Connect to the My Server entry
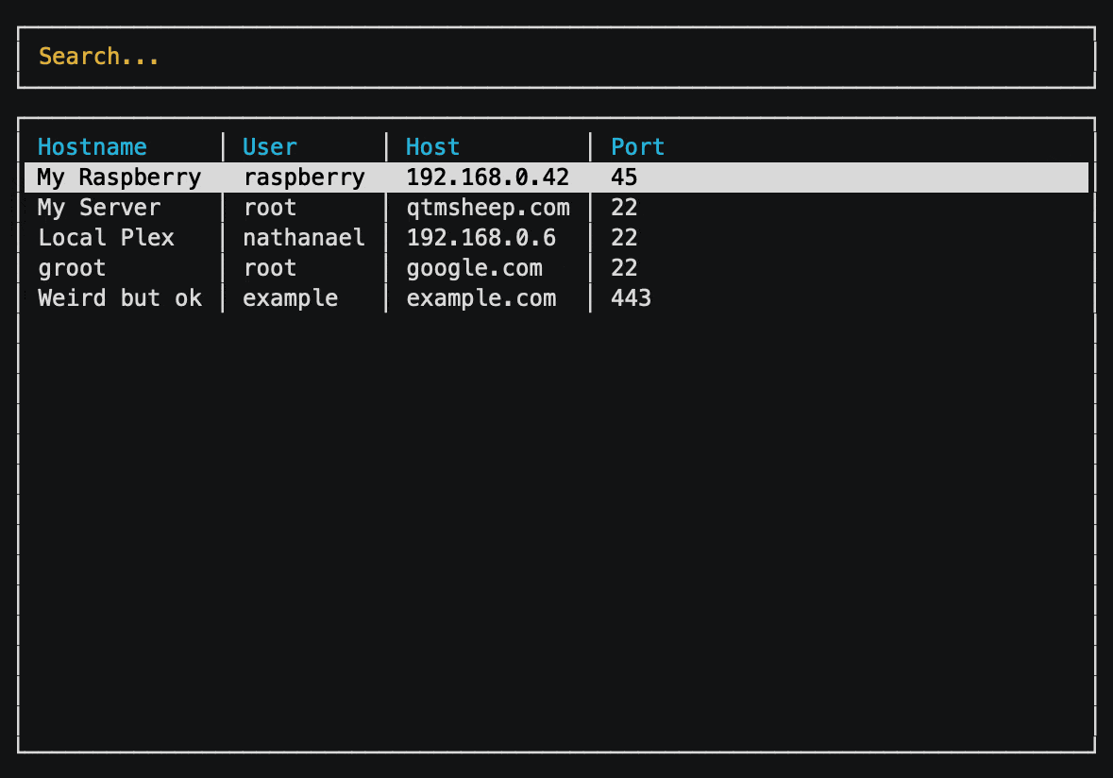This screenshot has width=1113, height=778. 99,207
